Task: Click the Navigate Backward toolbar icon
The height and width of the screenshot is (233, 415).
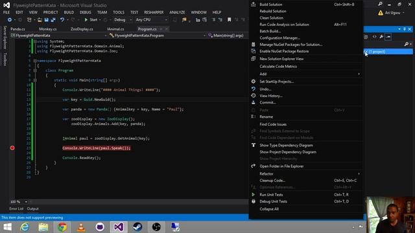Action: [x=10, y=20]
